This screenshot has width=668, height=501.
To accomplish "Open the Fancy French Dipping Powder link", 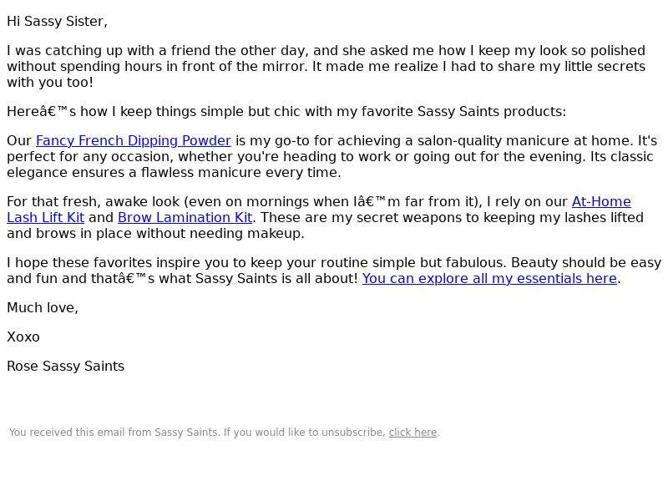I will pos(134,140).
